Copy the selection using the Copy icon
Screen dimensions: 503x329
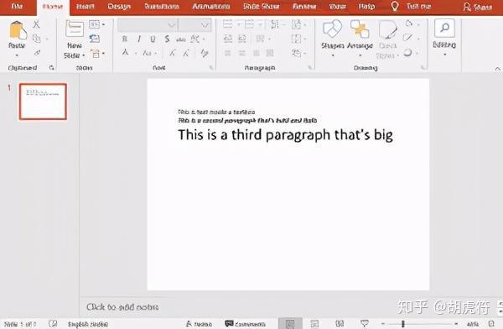click(x=37, y=39)
